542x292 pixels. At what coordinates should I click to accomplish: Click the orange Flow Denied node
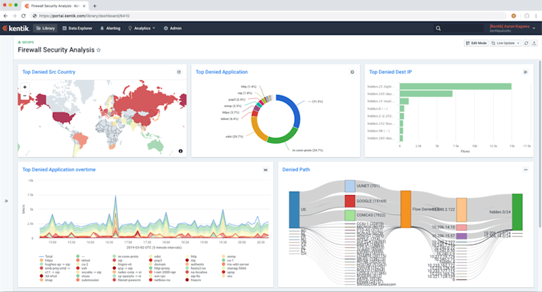(x=406, y=209)
